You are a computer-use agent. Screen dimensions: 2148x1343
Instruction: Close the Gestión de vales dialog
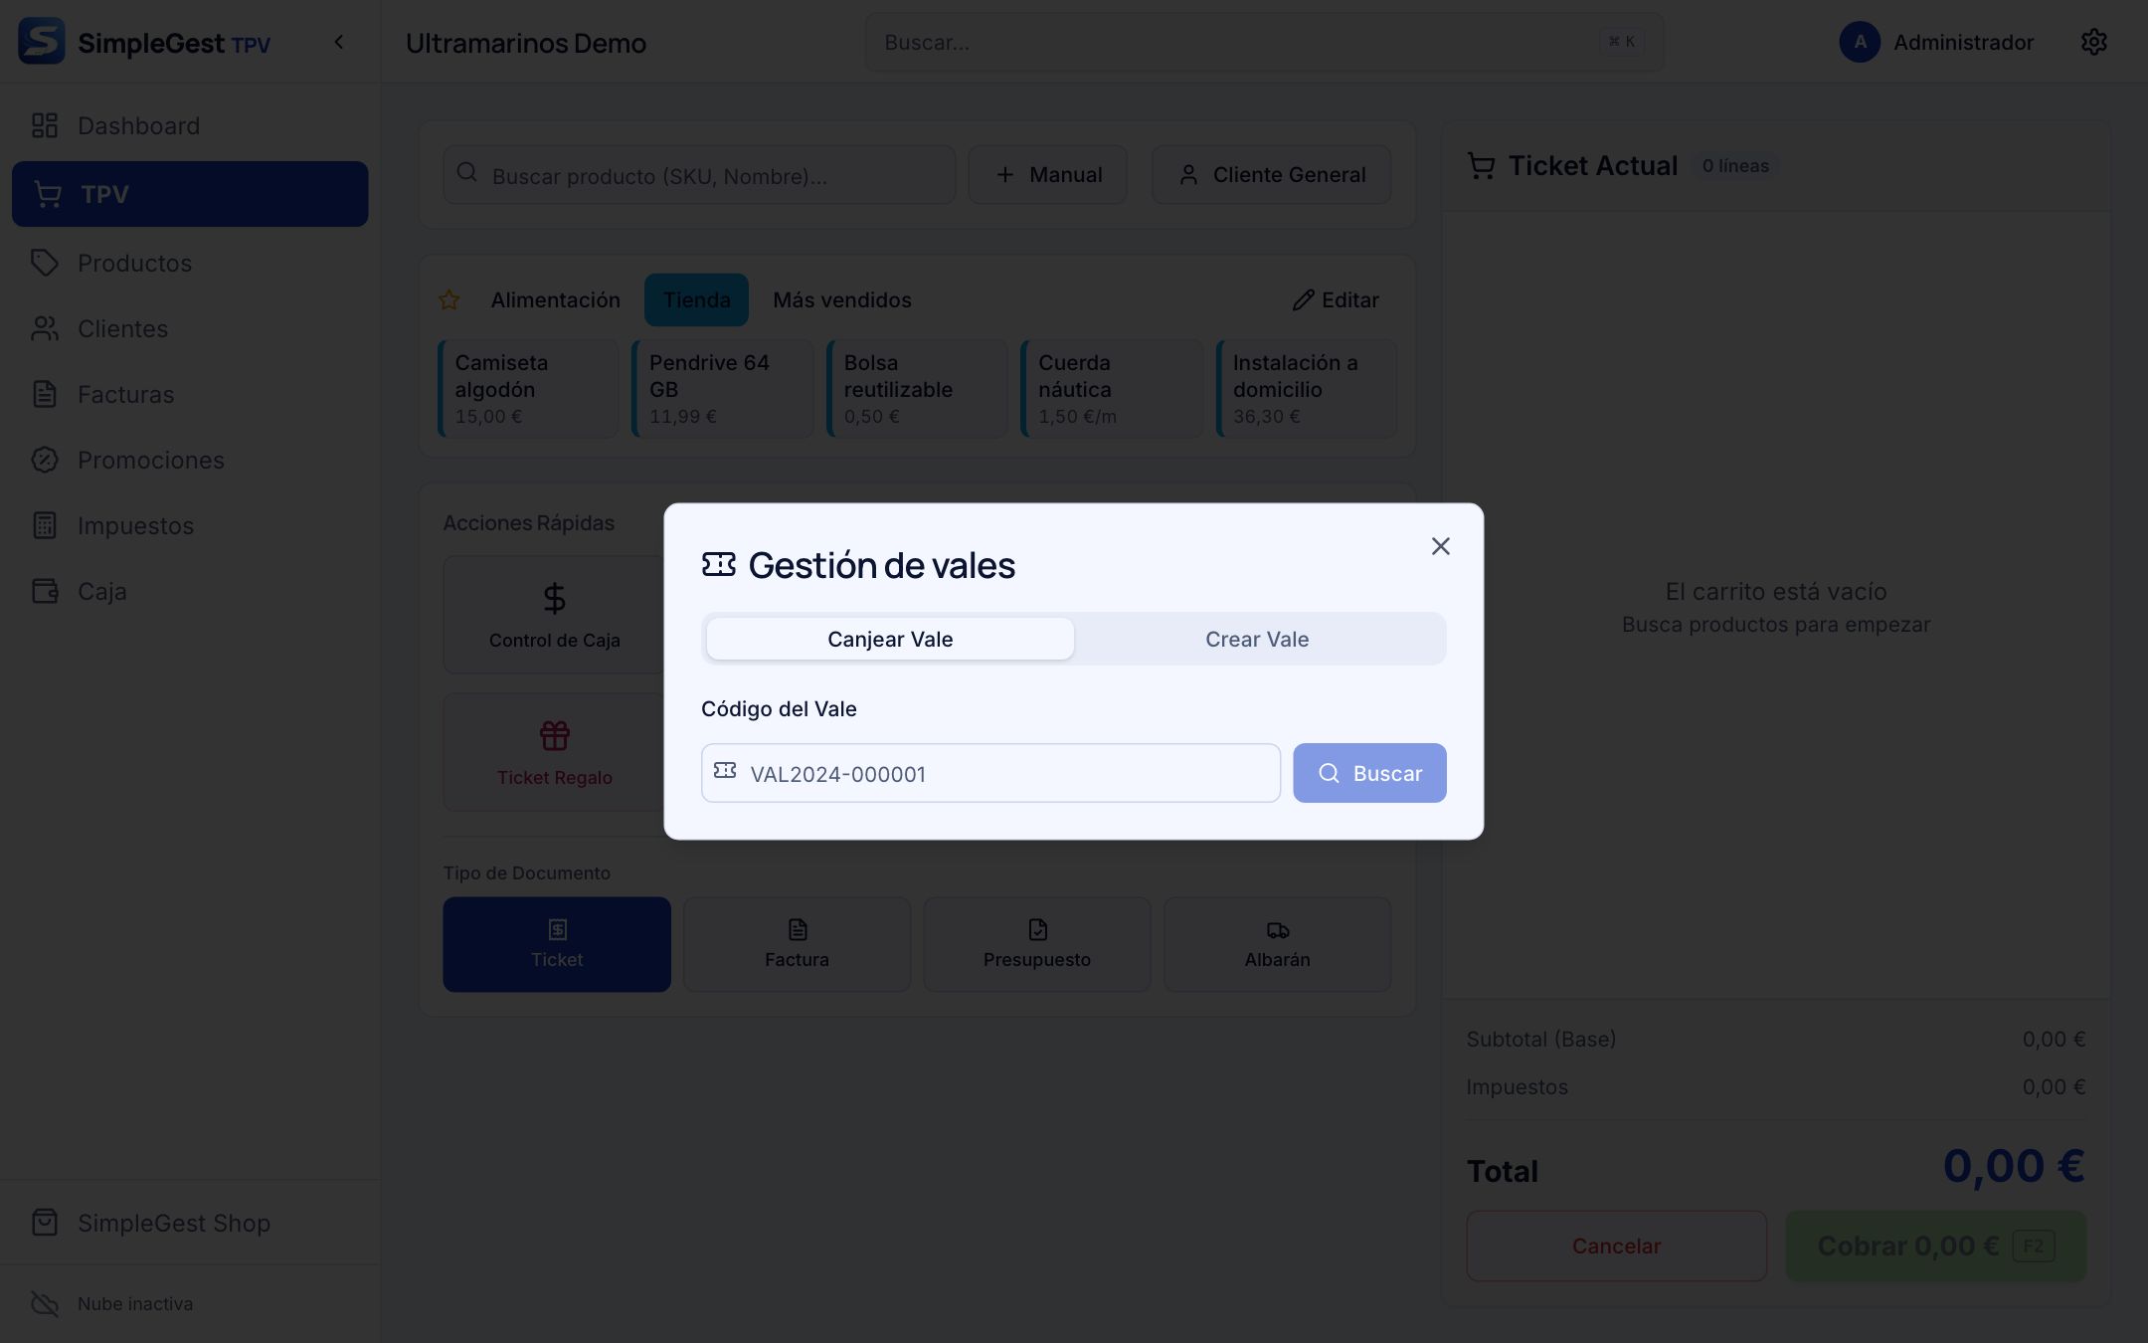coord(1440,546)
